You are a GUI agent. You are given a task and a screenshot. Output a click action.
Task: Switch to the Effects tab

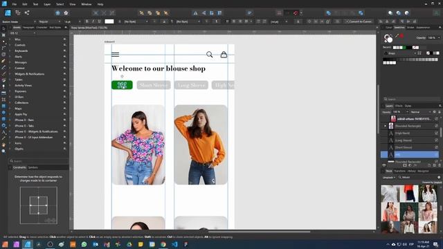point(399,106)
